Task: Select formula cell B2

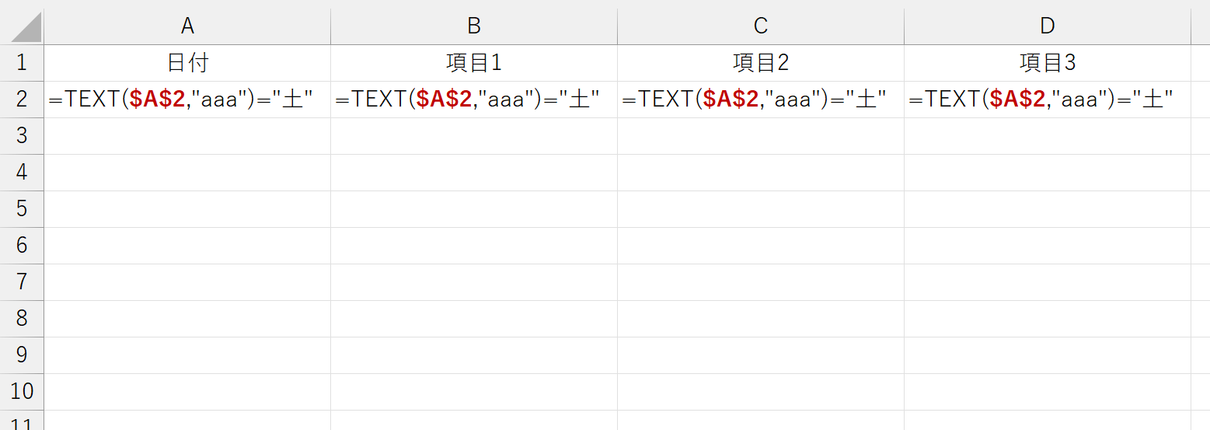Action: pyautogui.click(x=474, y=100)
